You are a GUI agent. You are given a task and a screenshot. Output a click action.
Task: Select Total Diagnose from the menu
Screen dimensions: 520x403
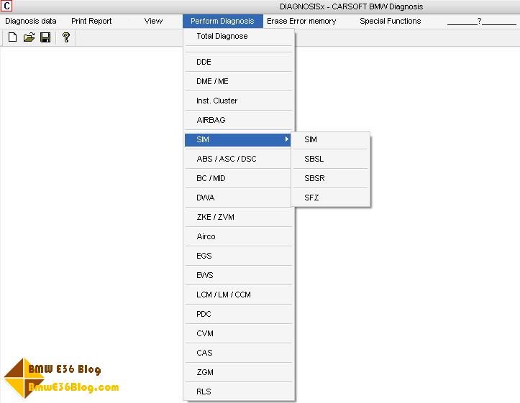point(238,36)
